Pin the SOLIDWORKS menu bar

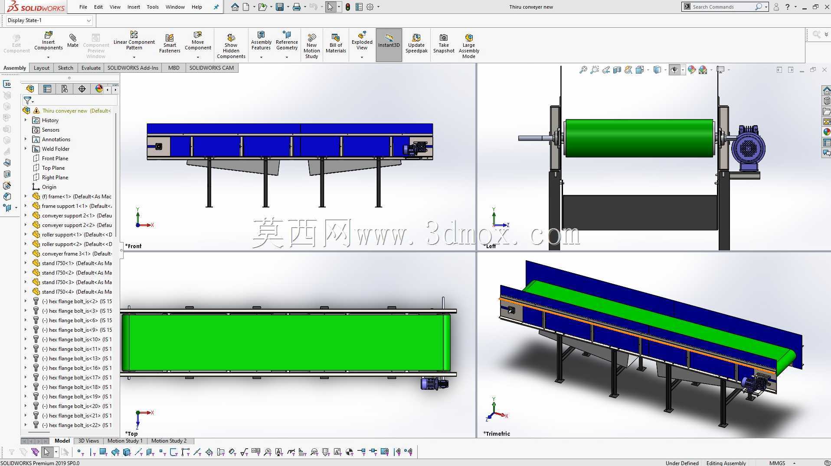pos(216,7)
